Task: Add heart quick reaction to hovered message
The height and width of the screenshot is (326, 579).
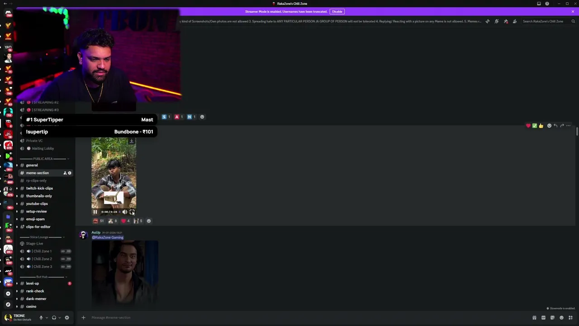Action: pos(528,126)
